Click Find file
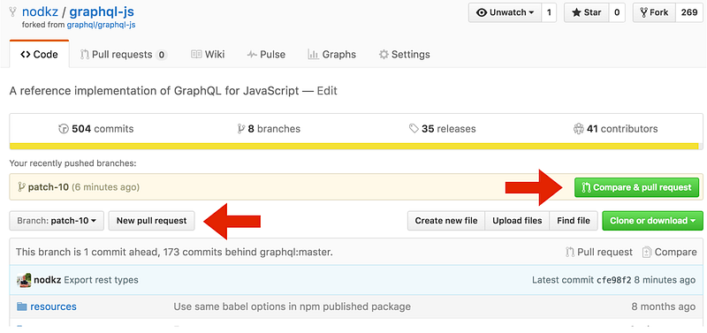This screenshot has height=333, width=707. point(573,221)
